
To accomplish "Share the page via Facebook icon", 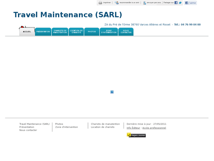I will (x=176, y=3).
